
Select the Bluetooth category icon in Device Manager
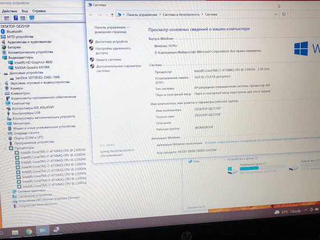click(3, 31)
